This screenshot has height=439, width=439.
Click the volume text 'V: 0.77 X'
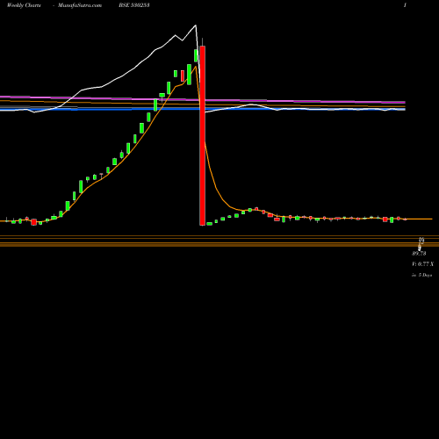coord(422,264)
